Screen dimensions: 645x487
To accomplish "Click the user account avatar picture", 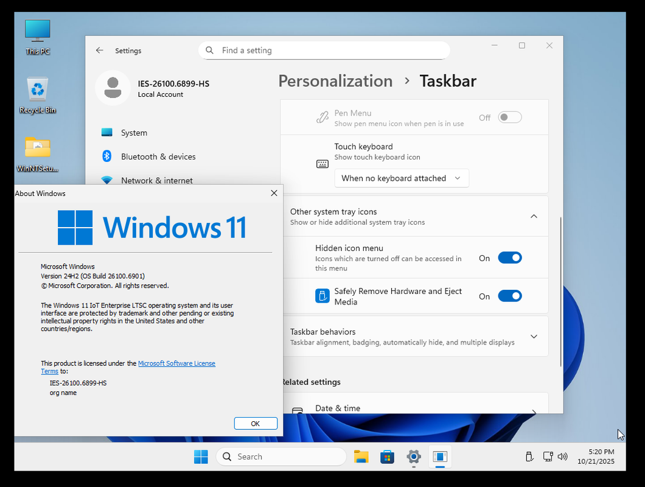I will pos(113,88).
